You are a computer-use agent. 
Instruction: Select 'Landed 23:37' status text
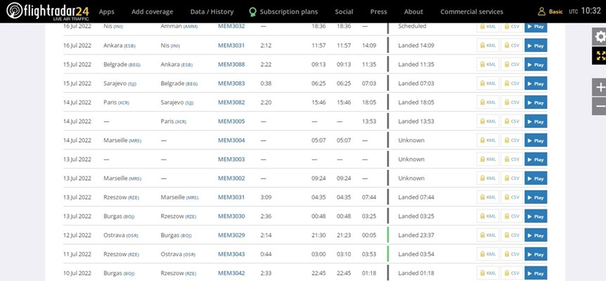point(416,235)
